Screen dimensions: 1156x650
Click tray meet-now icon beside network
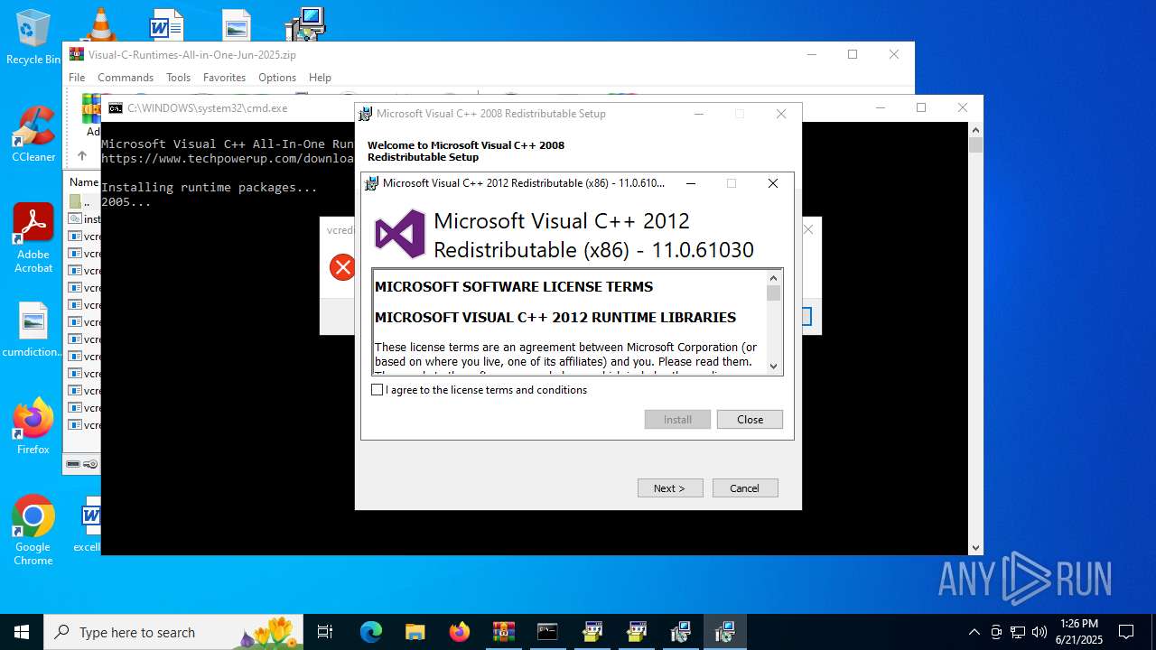tap(996, 632)
